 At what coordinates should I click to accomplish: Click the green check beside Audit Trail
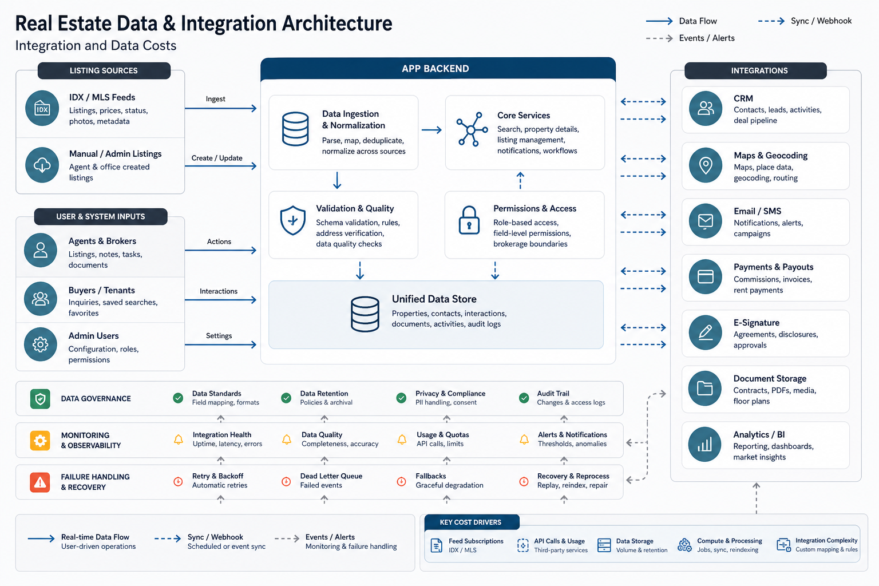point(524,398)
